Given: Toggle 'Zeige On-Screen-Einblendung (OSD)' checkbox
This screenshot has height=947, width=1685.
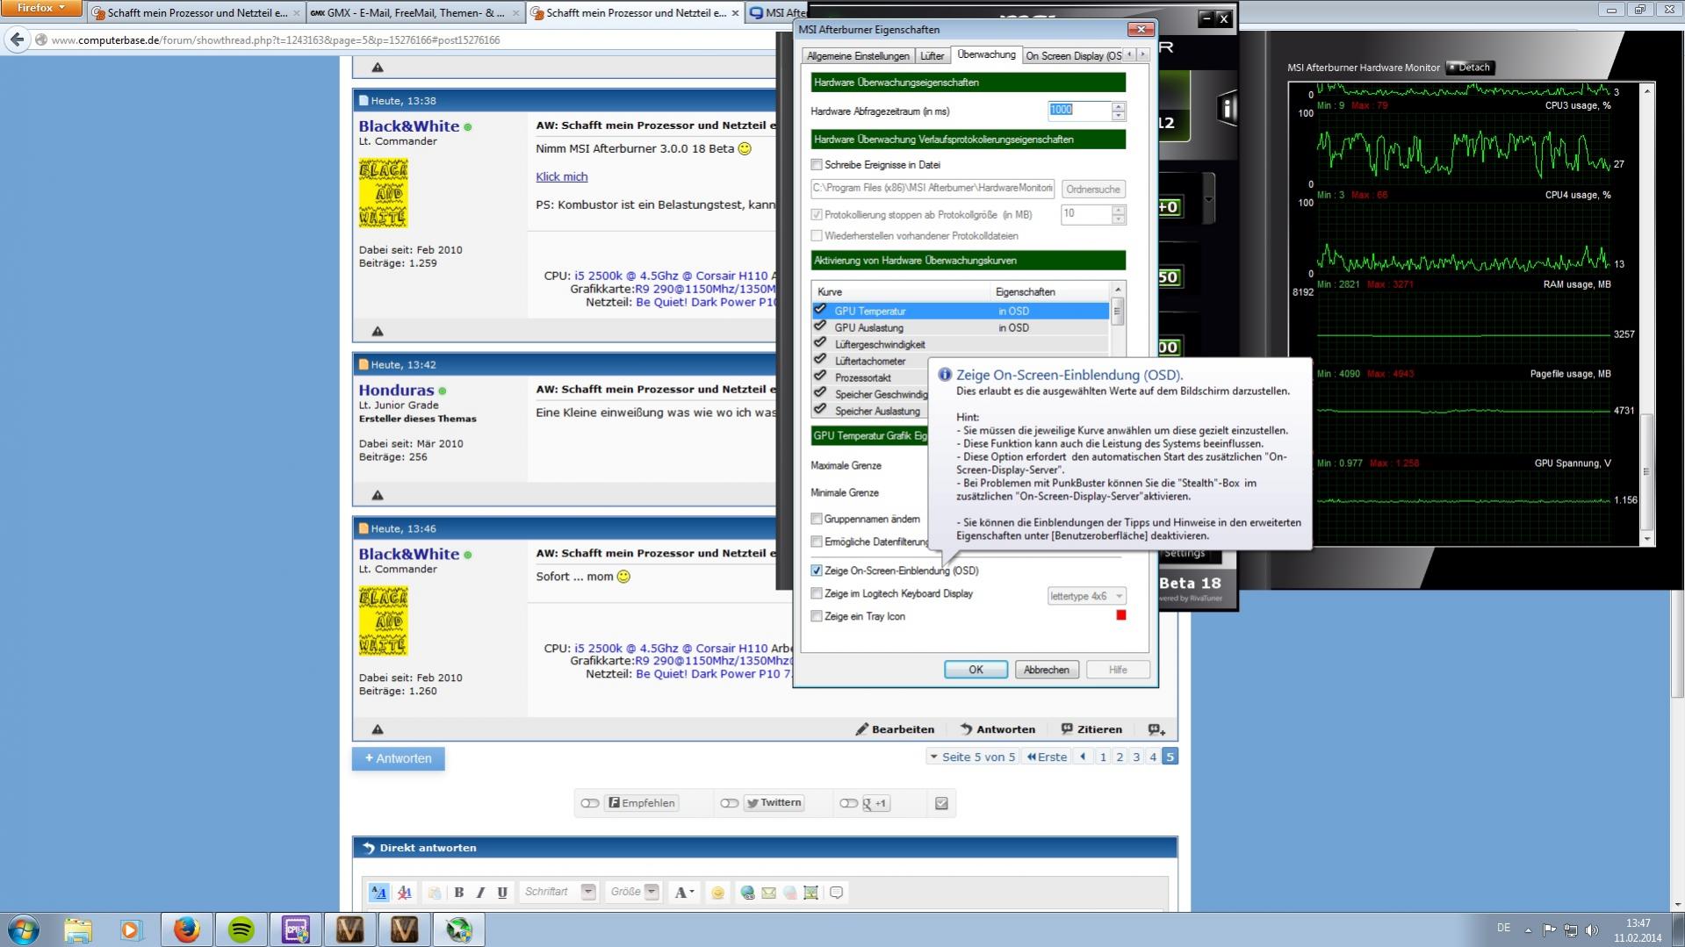Looking at the screenshot, I should point(817,570).
